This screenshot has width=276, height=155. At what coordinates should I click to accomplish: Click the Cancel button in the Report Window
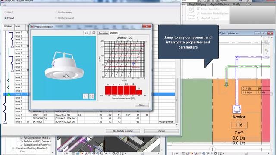pos(161,131)
